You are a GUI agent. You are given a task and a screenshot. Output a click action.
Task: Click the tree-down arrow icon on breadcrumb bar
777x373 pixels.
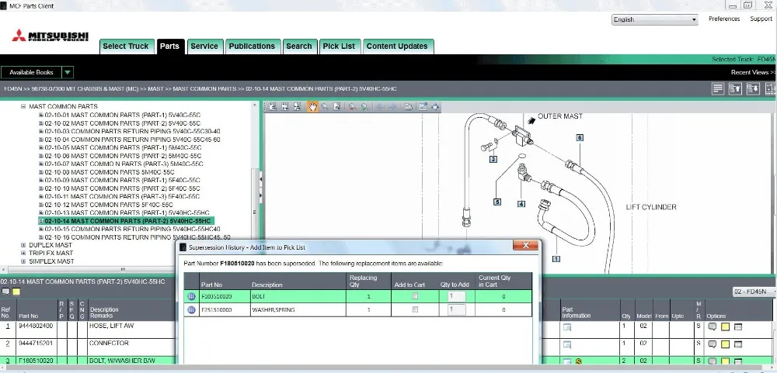click(x=753, y=88)
